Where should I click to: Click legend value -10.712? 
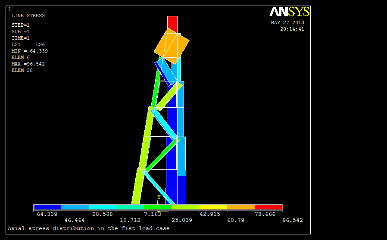coord(128,220)
